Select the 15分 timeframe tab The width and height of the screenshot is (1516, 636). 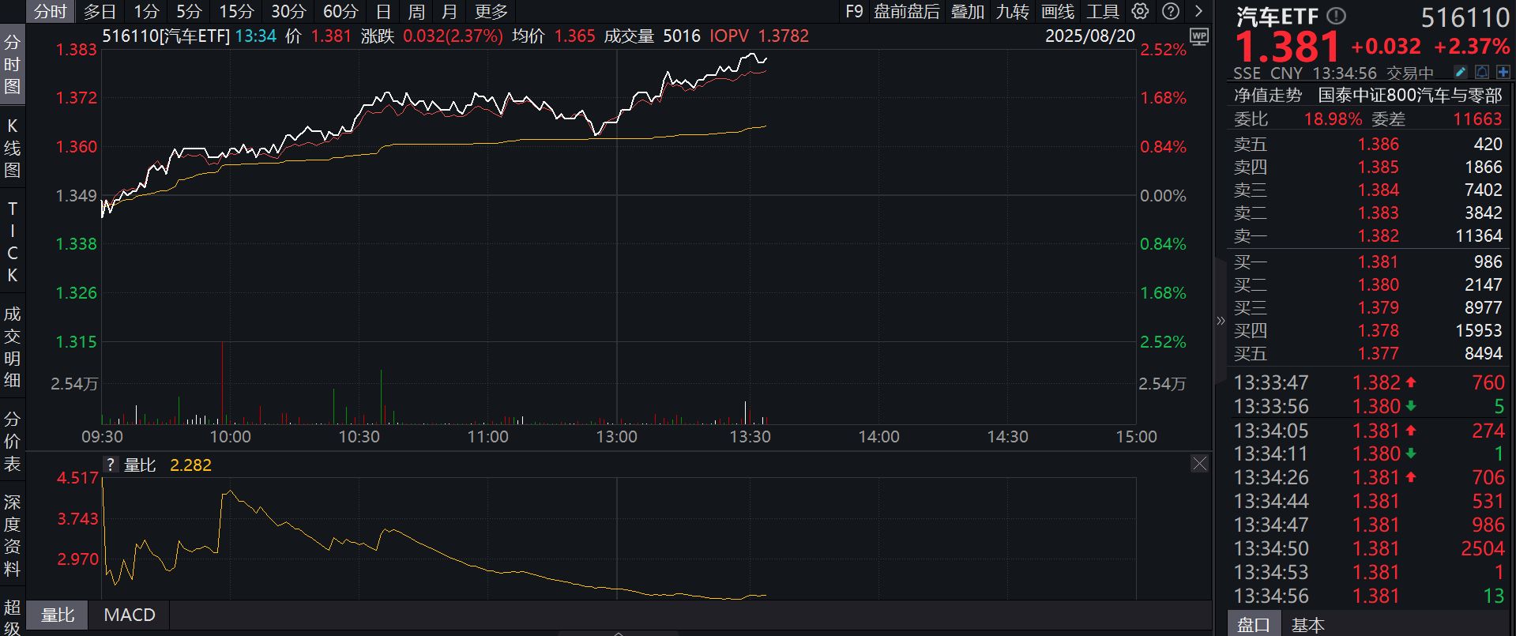click(x=236, y=11)
